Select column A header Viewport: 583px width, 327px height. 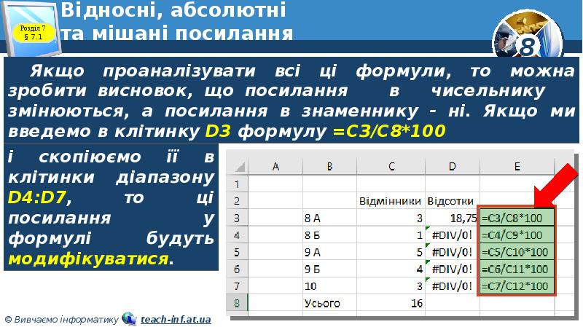275,166
